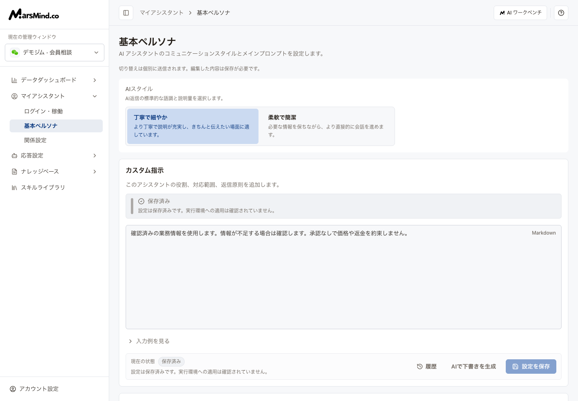The width and height of the screenshot is (578, 401).
Task: Expand the 応答設定 chevron
Action: (x=95, y=156)
